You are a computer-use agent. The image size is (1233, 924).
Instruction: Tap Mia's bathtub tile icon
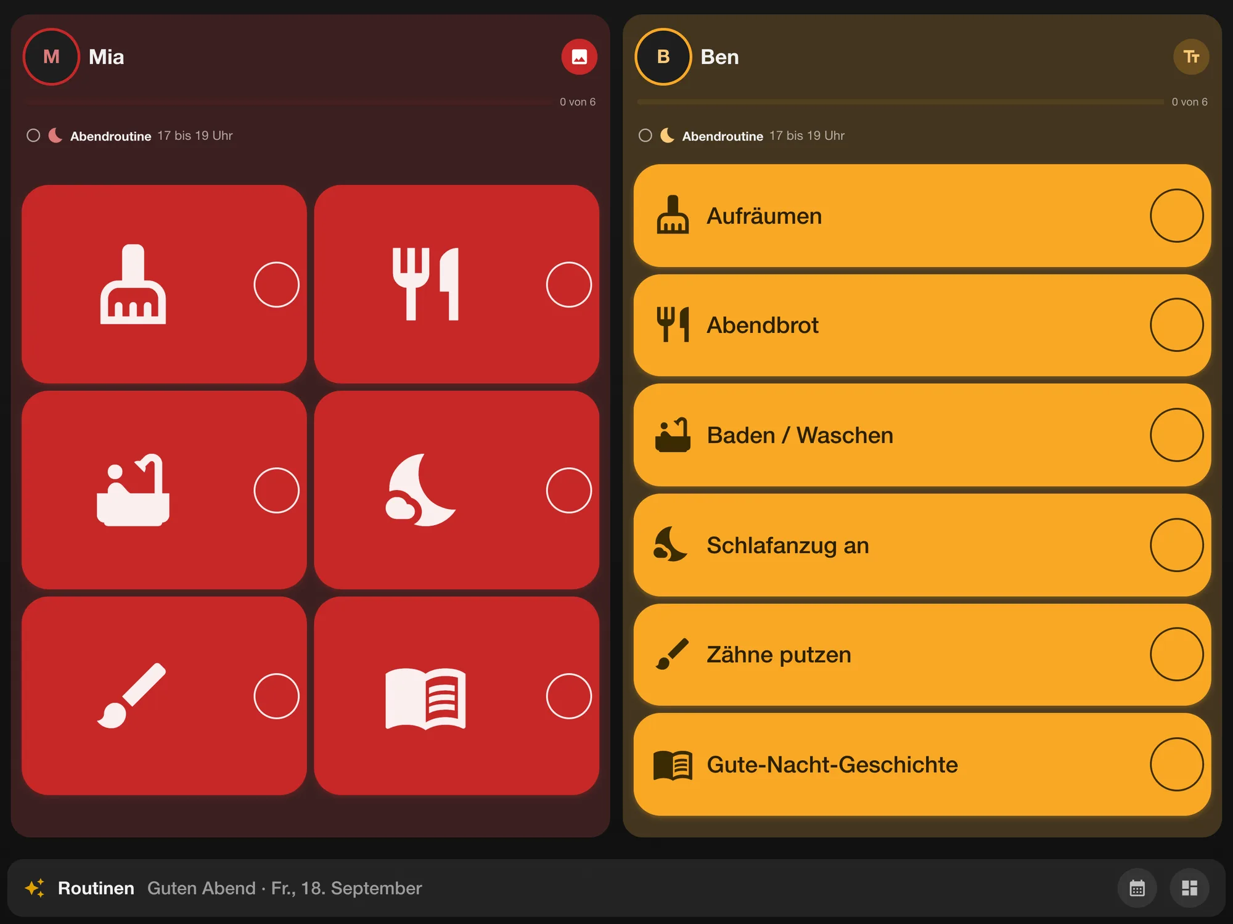[133, 490]
